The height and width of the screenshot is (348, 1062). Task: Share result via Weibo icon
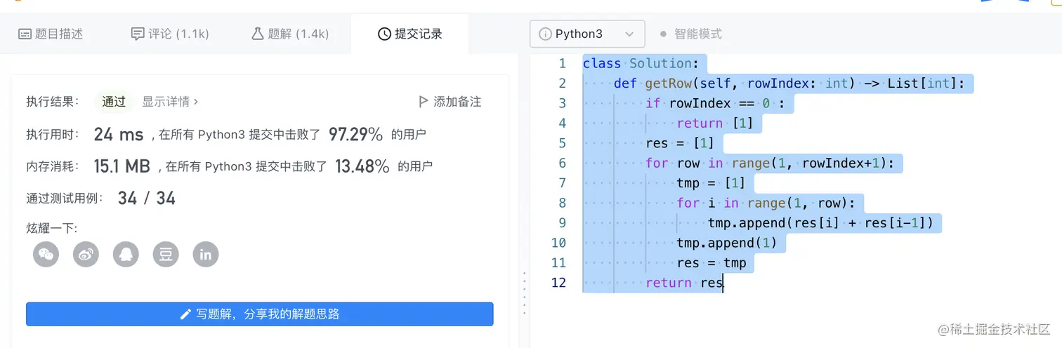tap(86, 254)
